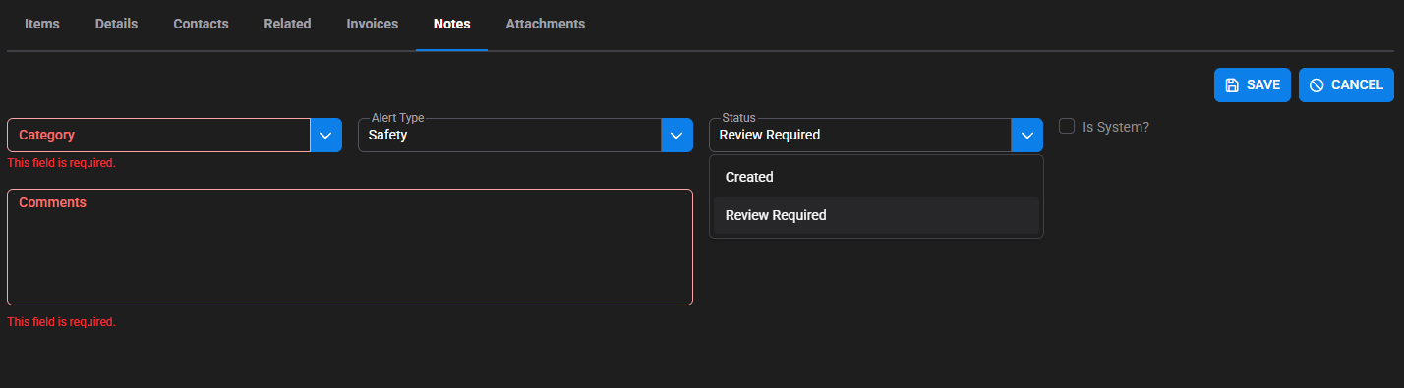The image size is (1404, 388).
Task: Click inside the Category field
Action: [x=159, y=135]
